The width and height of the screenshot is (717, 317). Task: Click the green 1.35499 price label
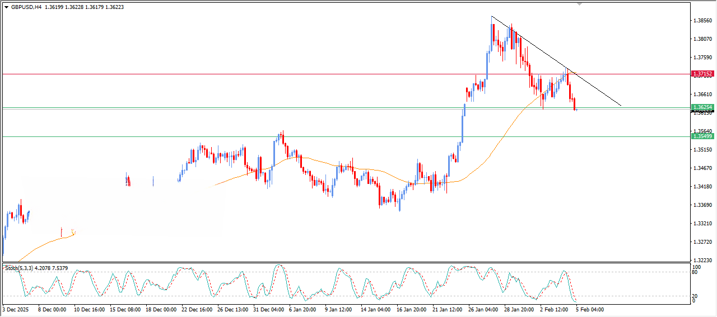tap(702, 136)
